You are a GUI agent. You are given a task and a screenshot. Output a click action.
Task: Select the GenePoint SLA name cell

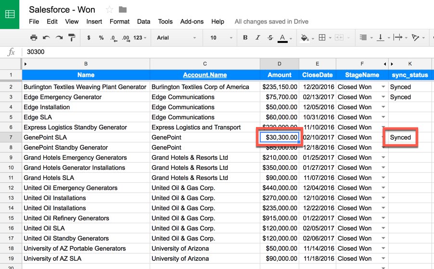tap(86, 137)
